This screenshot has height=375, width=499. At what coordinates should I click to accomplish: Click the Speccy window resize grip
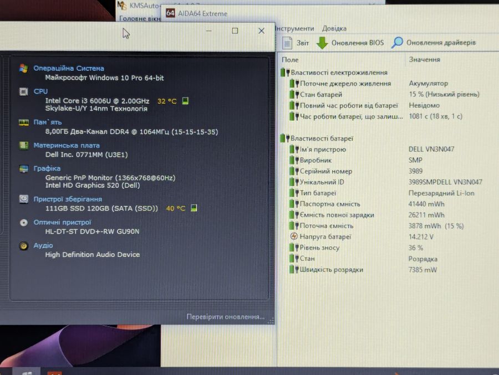point(271,321)
